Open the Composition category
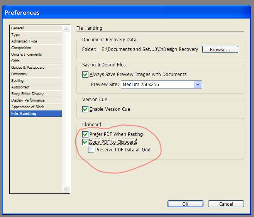This screenshot has width=254, height=217. (36, 48)
